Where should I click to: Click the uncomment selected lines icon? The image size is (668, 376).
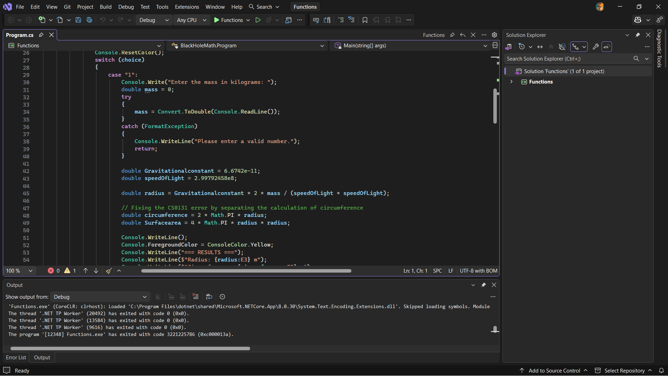pyautogui.click(x=352, y=20)
